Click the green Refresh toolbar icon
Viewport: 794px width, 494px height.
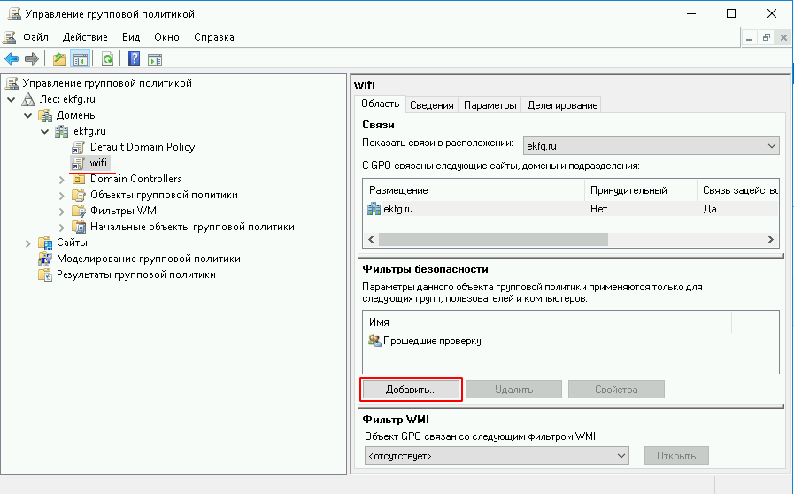point(107,59)
